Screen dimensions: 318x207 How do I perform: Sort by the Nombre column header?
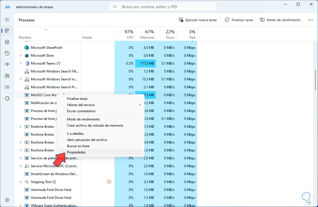tap(47, 34)
